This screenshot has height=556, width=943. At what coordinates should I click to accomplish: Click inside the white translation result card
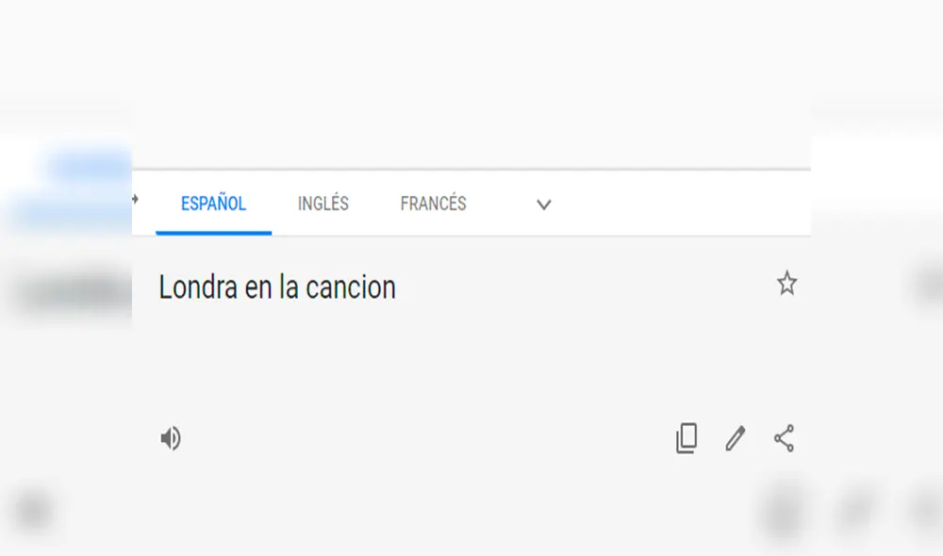471,358
